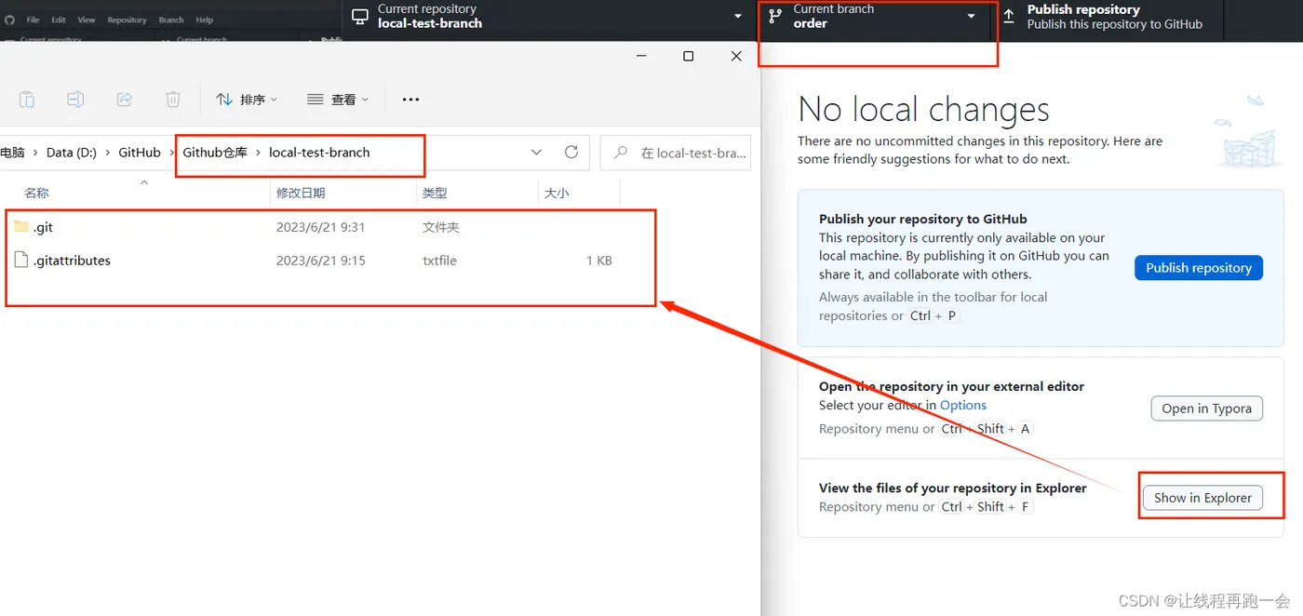Open the Options link for editor selection
Viewport: 1303px width, 616px height.
tap(963, 405)
